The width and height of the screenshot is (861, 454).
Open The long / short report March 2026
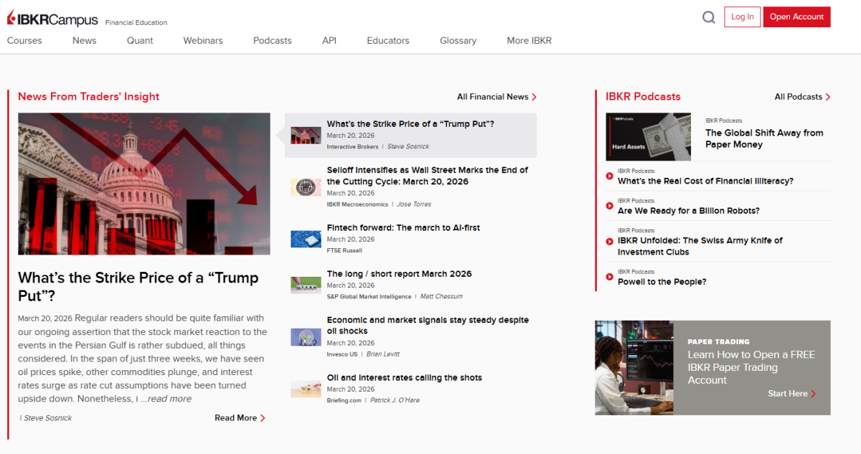[400, 274]
